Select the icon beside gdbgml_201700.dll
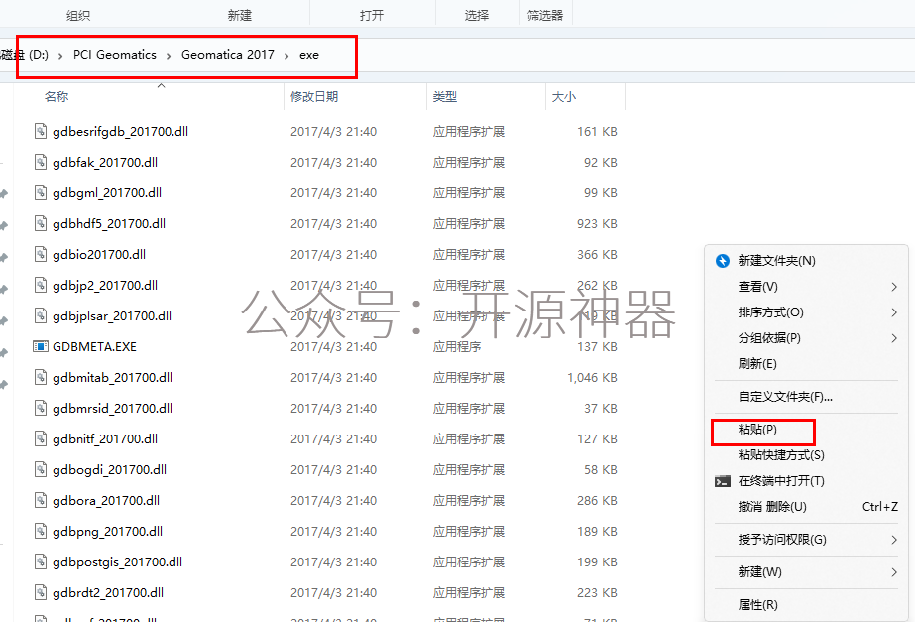915x622 pixels. click(x=41, y=192)
